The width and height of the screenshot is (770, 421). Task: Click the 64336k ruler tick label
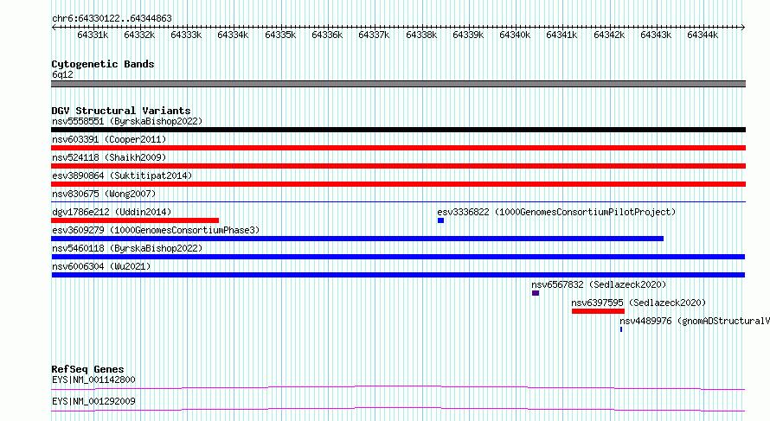(327, 35)
